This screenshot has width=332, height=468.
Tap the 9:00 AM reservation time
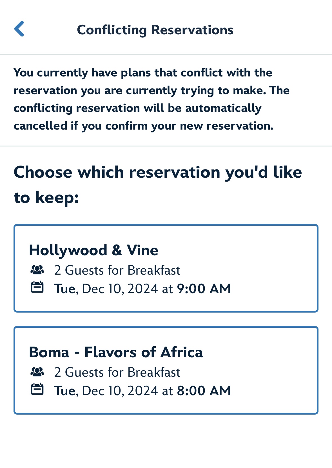pos(204,289)
